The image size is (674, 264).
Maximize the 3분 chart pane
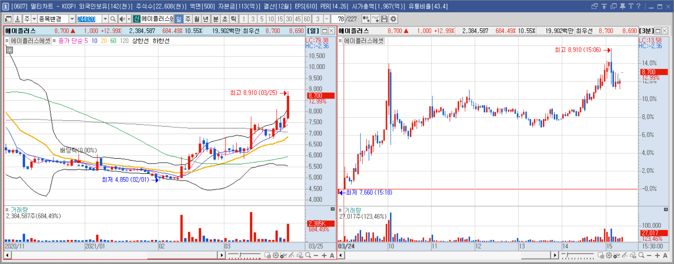click(658, 31)
